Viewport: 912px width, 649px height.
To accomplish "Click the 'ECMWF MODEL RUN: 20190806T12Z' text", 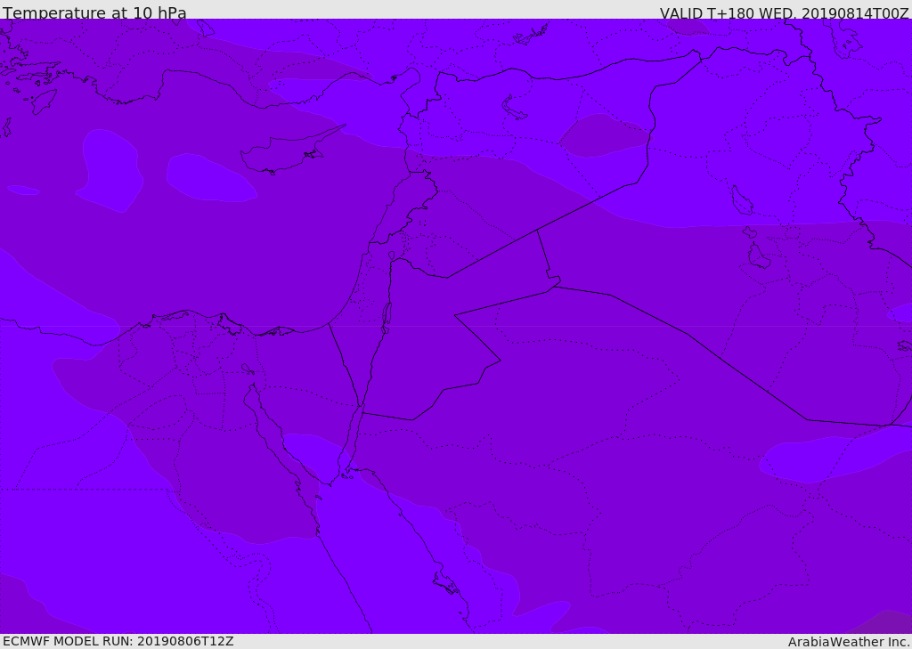I will tap(118, 641).
